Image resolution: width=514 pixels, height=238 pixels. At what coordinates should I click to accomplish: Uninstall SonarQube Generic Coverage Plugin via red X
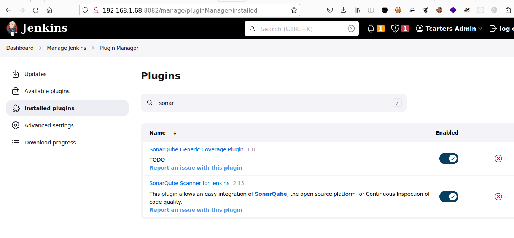pos(498,159)
